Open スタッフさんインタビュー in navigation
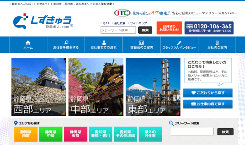Image resolution: width=245 pixels, height=145 pixels. (179, 45)
